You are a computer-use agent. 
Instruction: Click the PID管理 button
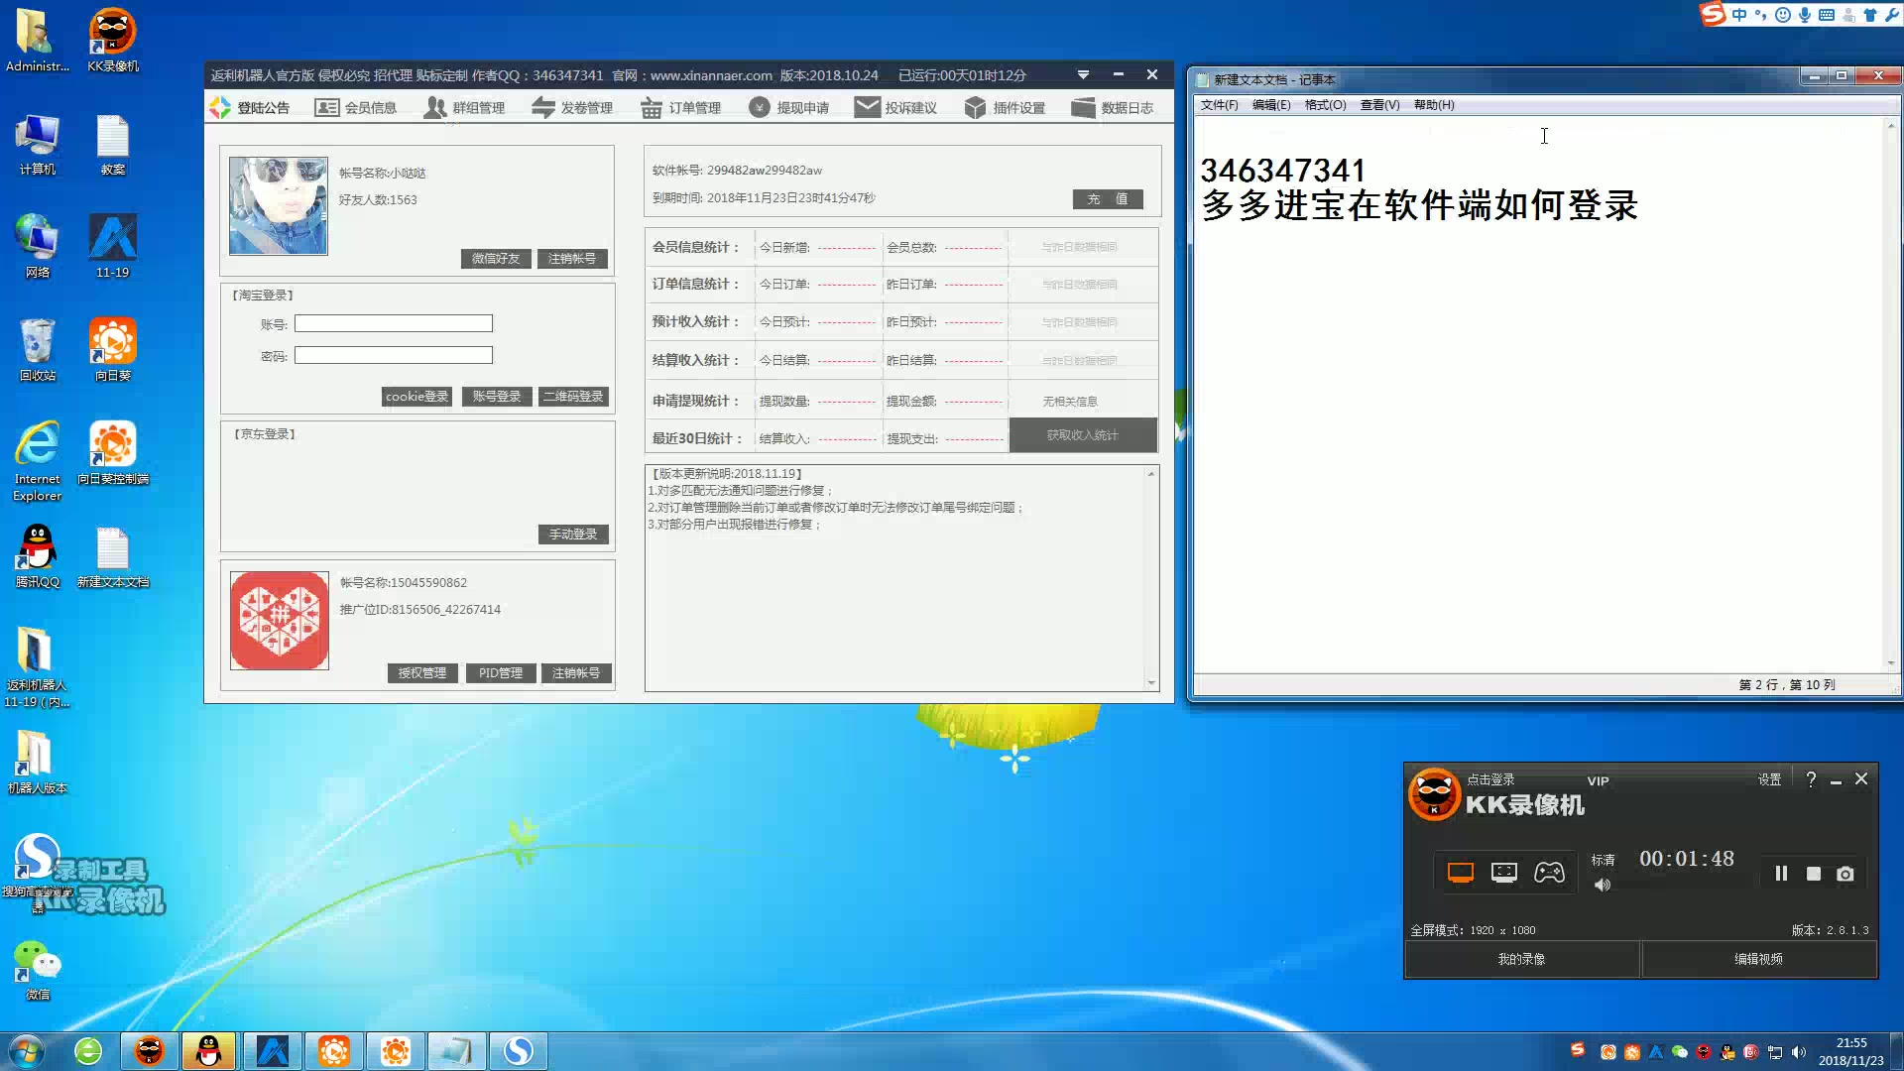pyautogui.click(x=501, y=672)
